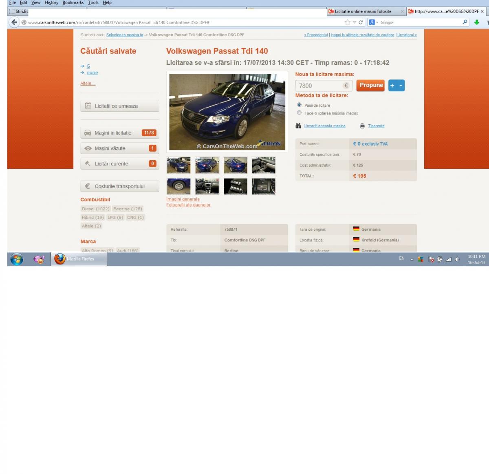Image resolution: width=489 pixels, height=474 pixels.
Task: Open the 'Imagini generale' link
Action: tap(183, 199)
